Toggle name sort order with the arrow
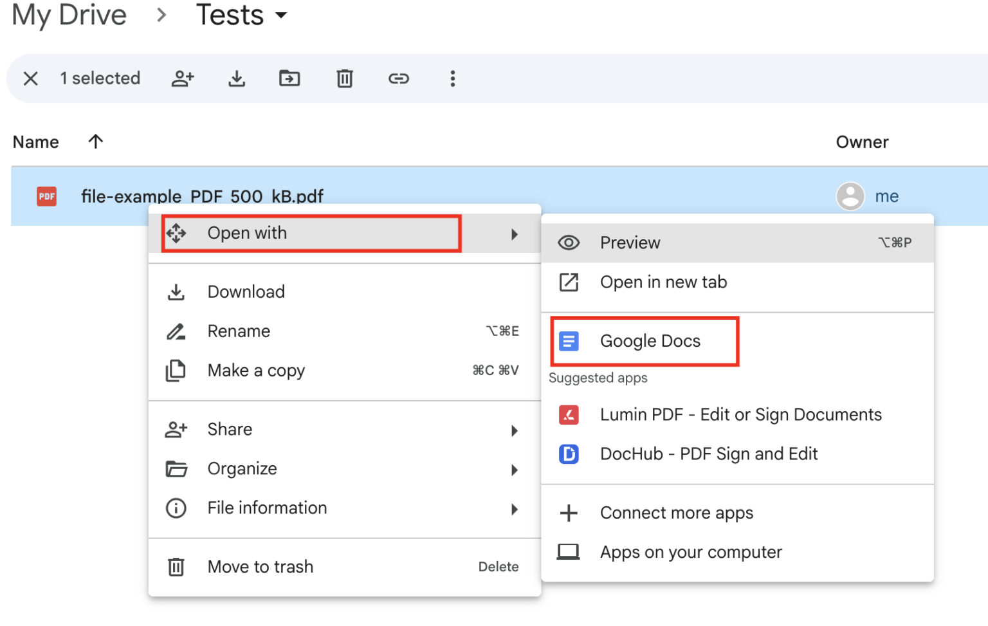 tap(95, 142)
